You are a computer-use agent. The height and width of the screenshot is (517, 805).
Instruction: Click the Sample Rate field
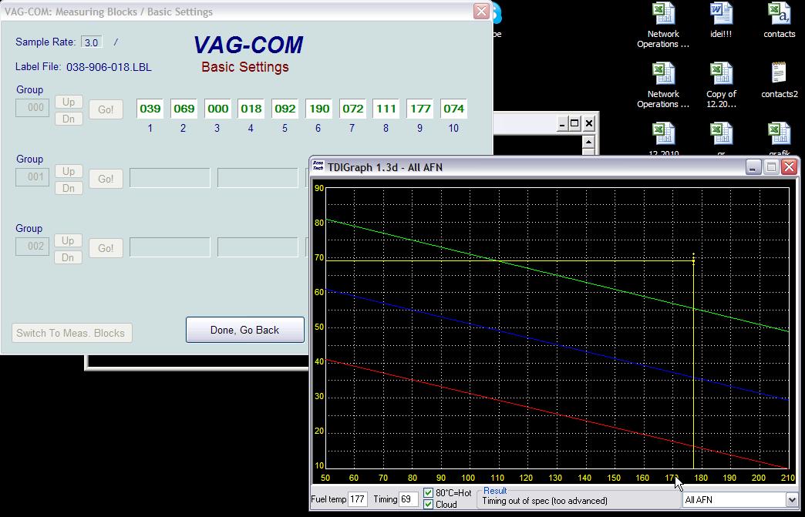click(x=91, y=42)
